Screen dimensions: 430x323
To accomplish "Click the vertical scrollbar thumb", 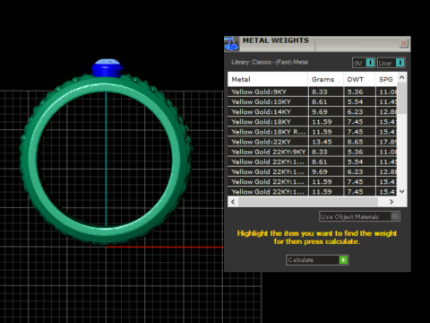I will click(x=402, y=98).
